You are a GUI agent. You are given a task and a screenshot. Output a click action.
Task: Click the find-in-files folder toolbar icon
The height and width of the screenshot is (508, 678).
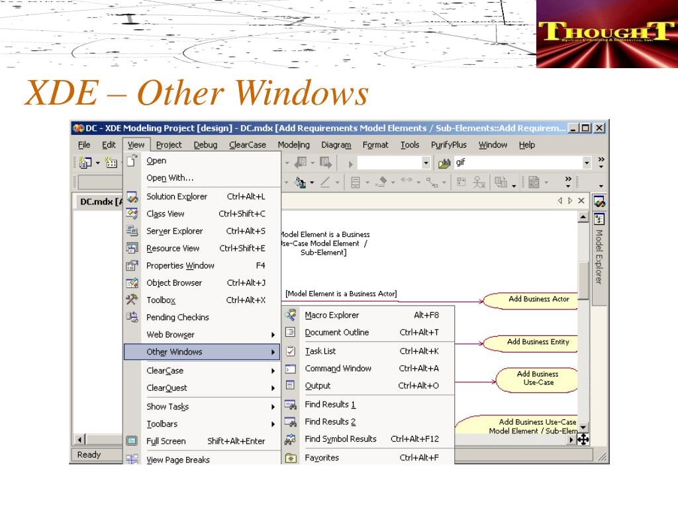point(444,163)
